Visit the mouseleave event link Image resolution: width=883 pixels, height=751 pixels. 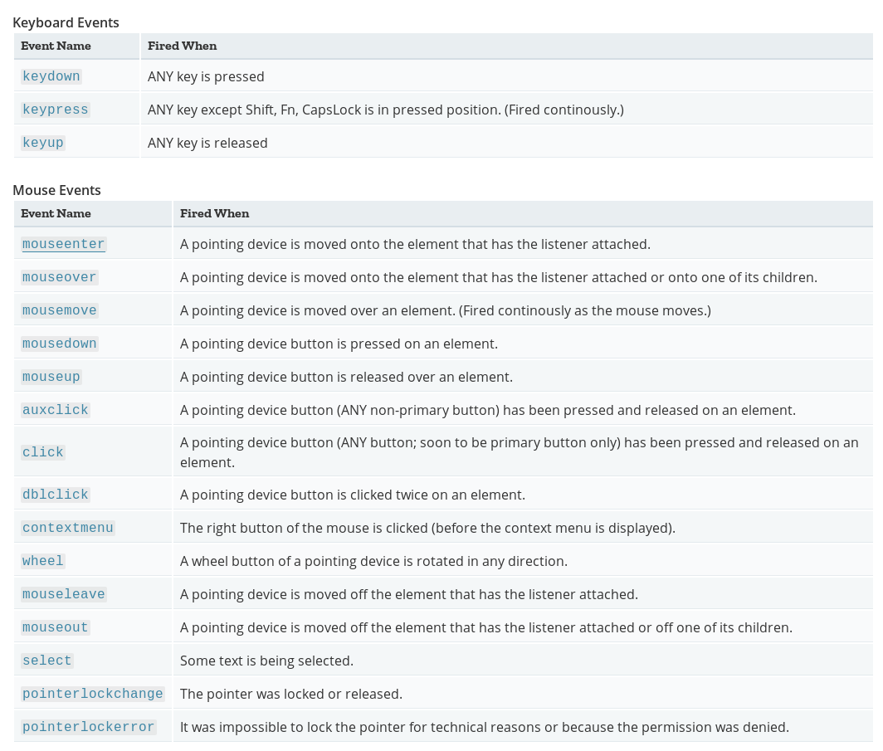coord(64,594)
